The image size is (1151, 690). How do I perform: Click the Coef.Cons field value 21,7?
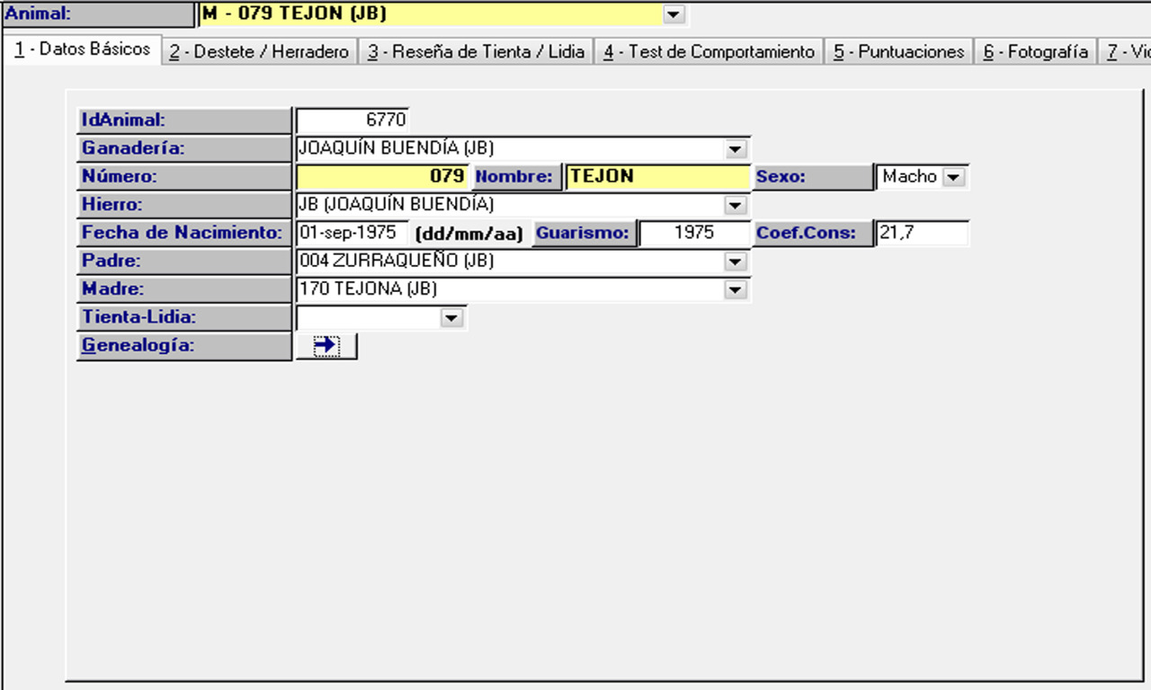coord(922,234)
